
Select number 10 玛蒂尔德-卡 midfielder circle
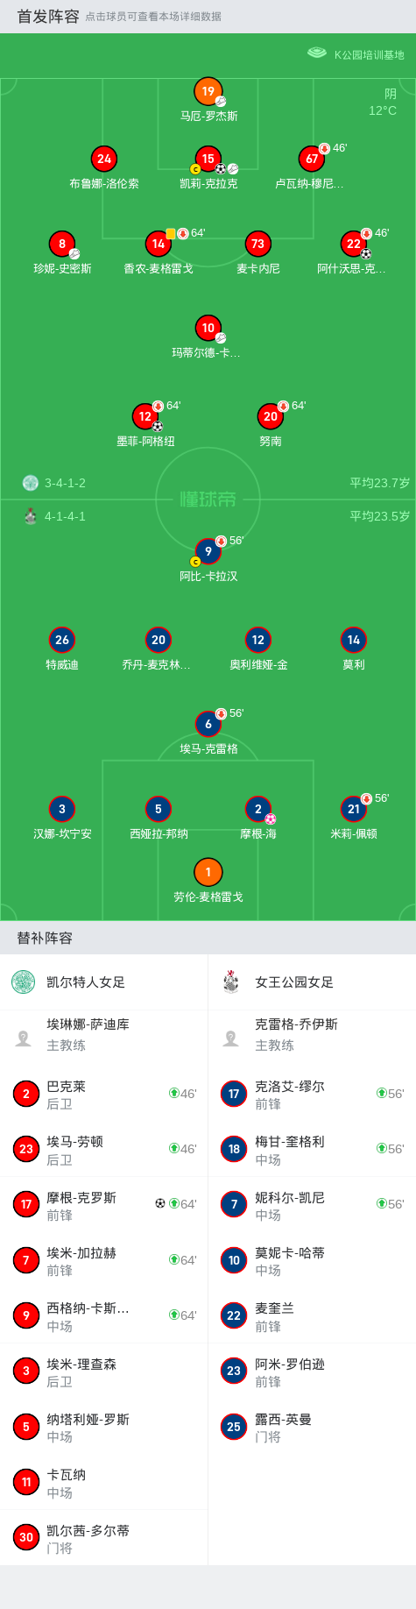pos(208,328)
